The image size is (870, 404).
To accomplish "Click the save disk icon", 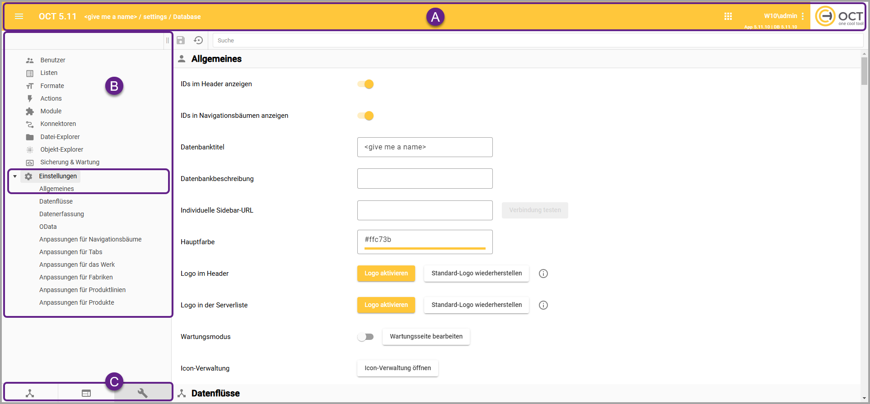I will click(x=181, y=40).
